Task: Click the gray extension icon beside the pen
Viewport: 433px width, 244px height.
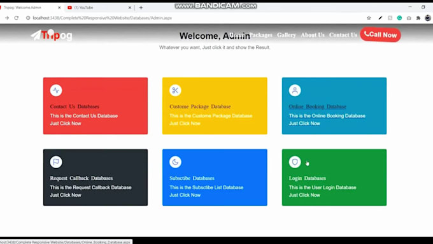Action: (390, 18)
